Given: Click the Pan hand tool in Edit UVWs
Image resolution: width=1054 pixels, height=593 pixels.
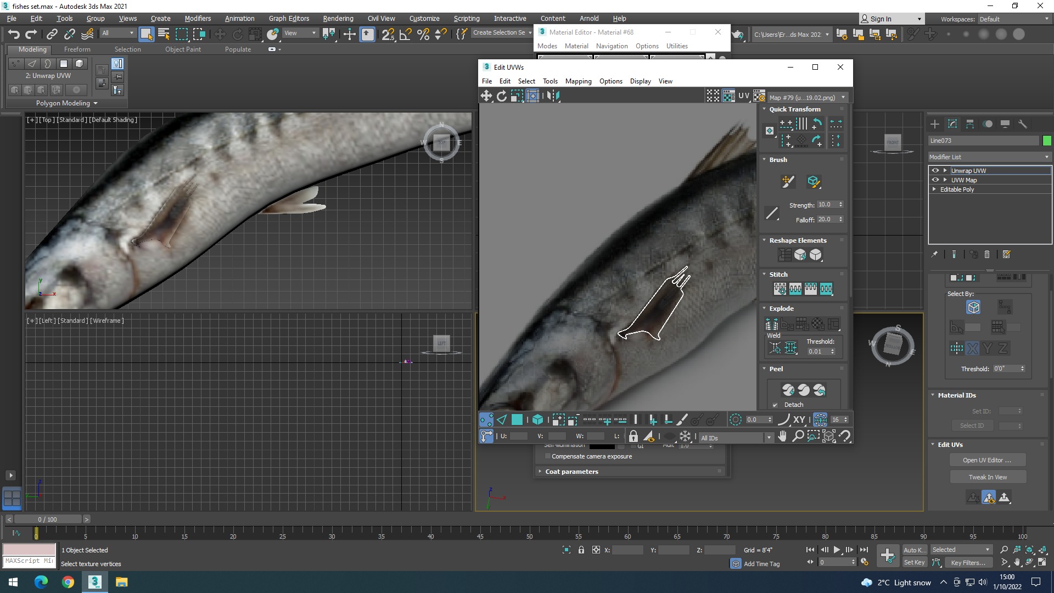Looking at the screenshot, I should pyautogui.click(x=782, y=437).
